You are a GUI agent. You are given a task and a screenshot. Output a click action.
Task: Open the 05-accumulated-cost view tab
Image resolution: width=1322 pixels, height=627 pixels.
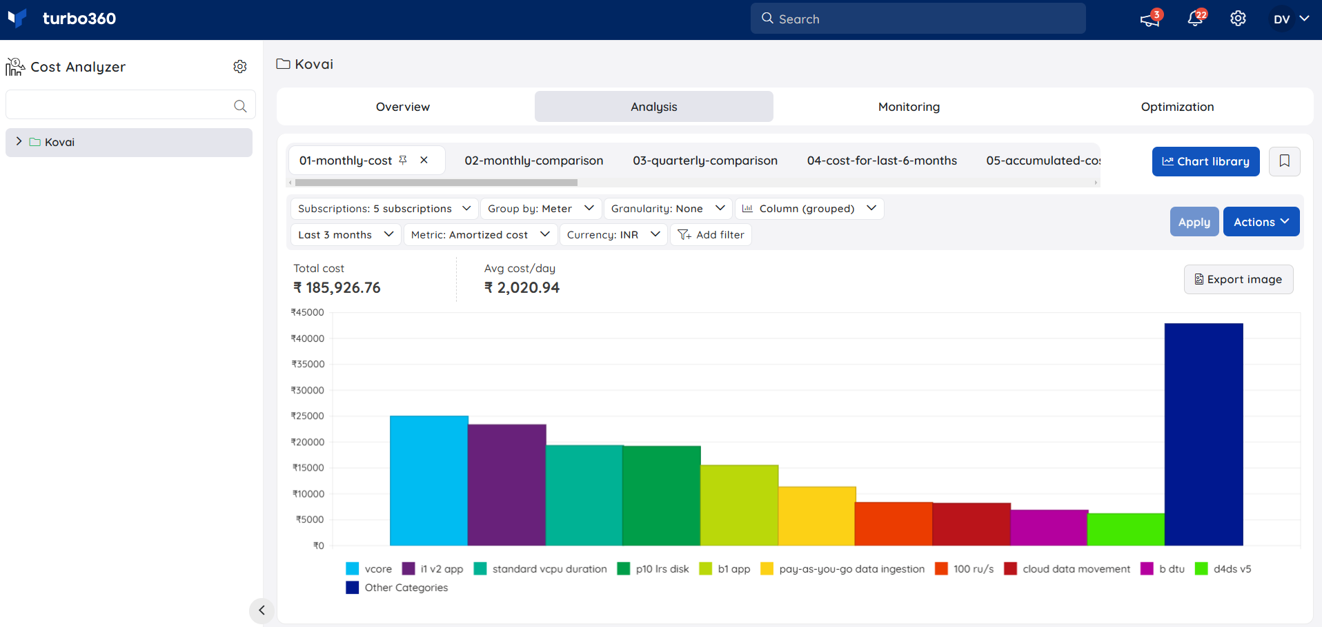click(1043, 161)
